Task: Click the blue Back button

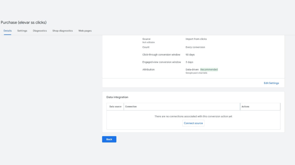Action: tap(109, 139)
